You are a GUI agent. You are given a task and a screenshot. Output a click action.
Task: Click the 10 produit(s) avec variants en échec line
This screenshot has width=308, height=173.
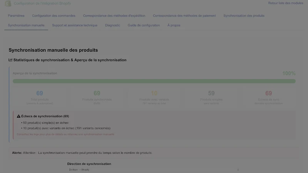pyautogui.click(x=67, y=128)
